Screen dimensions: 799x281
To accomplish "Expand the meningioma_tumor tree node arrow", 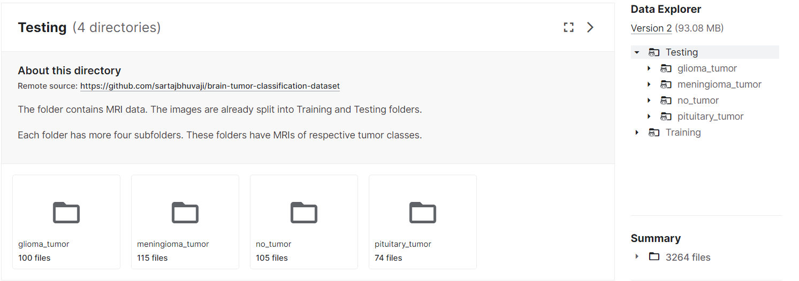I will [x=649, y=84].
